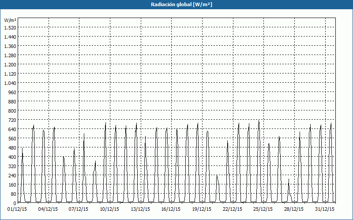Click the 720 y-axis value
The width and height of the screenshot is (353, 220).
[x=12, y=120]
